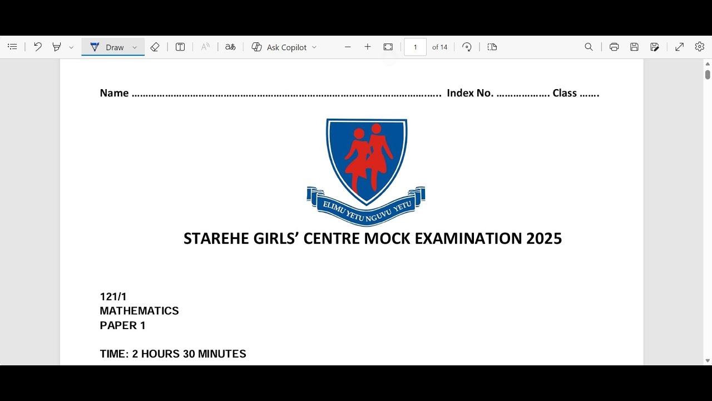Select the highlighter tool
Image resolution: width=712 pixels, height=401 pixels.
pyautogui.click(x=56, y=47)
